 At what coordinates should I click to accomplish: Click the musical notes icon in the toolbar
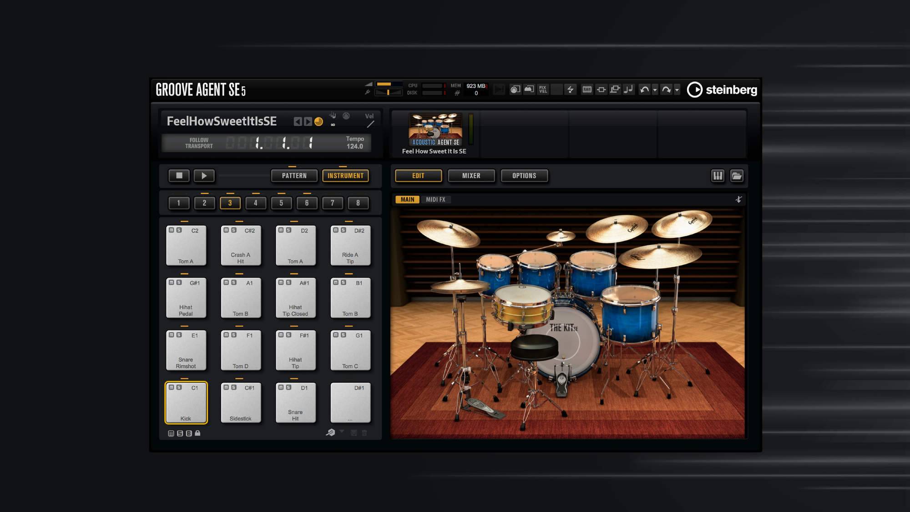(628, 90)
